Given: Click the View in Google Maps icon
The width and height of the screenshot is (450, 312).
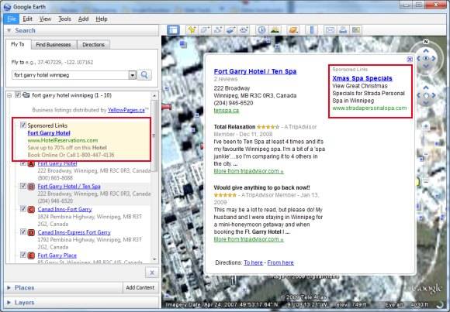Looking at the screenshot, I should pyautogui.click(x=356, y=29).
